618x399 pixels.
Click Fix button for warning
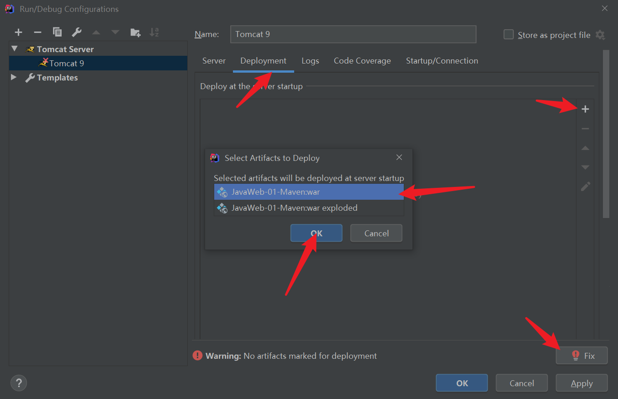pos(581,356)
